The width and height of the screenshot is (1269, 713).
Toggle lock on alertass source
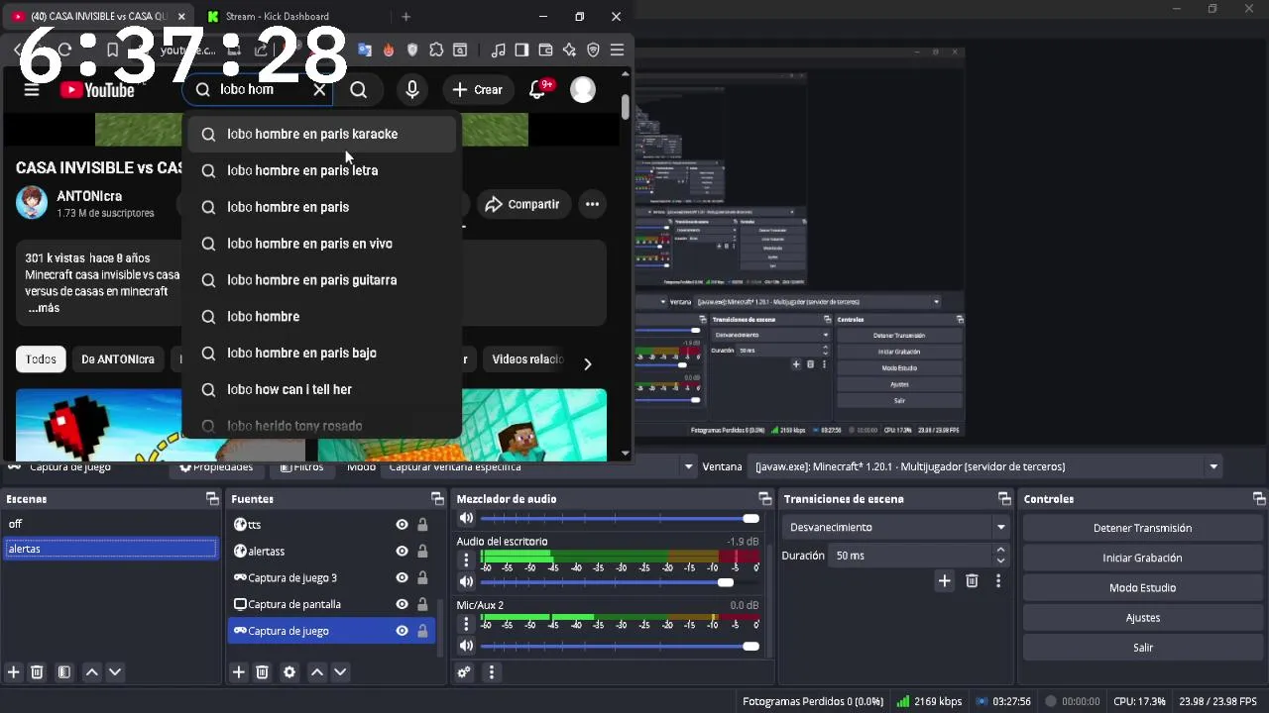point(422,552)
